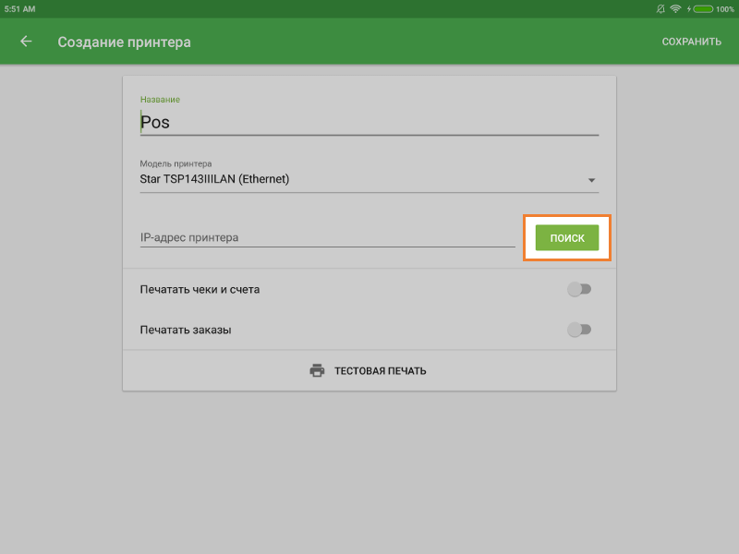Click the Печатать заказы label
The width and height of the screenshot is (739, 554).
pyautogui.click(x=186, y=330)
